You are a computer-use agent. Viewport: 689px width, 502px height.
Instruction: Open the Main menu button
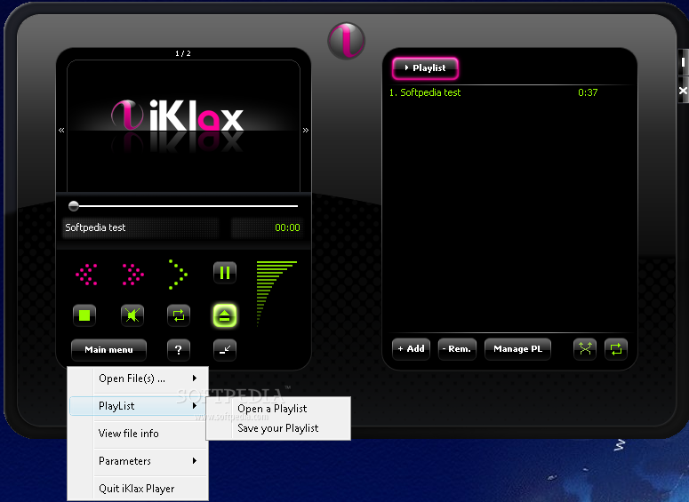tap(108, 350)
